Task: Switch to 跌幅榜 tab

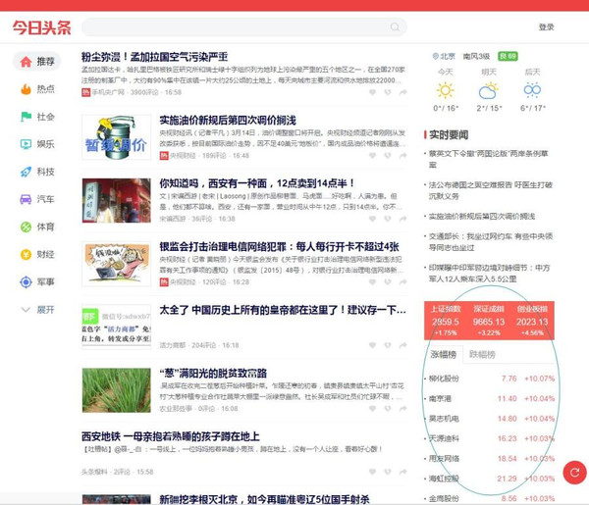Action: pyautogui.click(x=482, y=354)
